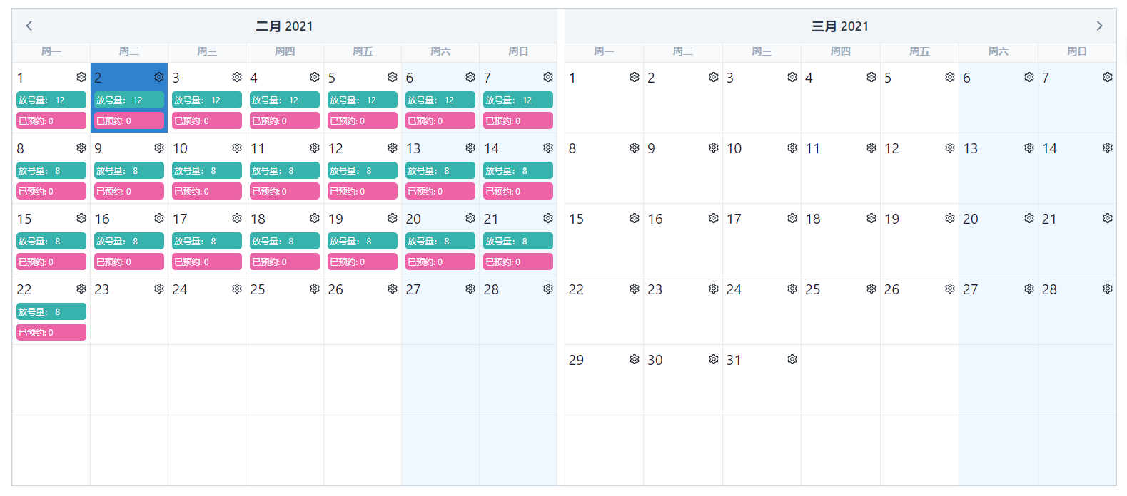Click gear icon for March 28
Screen dimensions: 1127x496
(x=1108, y=289)
